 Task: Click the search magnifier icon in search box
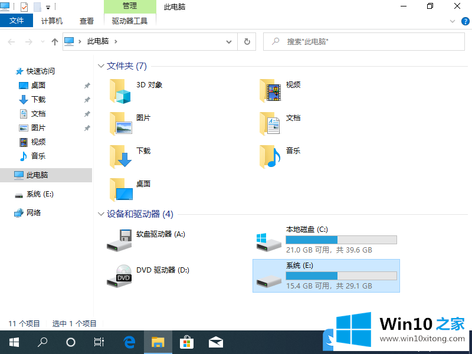275,41
